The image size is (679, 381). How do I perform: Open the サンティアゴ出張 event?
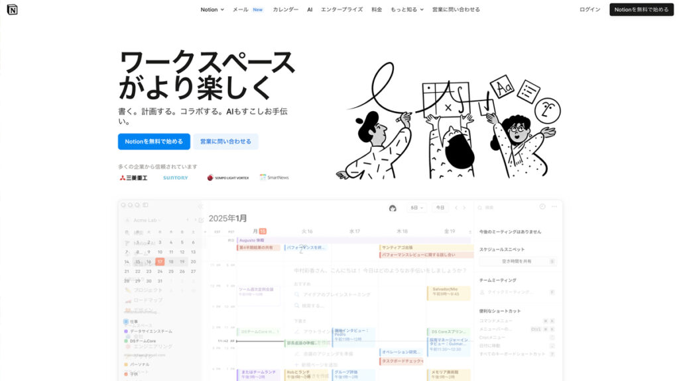(426, 247)
